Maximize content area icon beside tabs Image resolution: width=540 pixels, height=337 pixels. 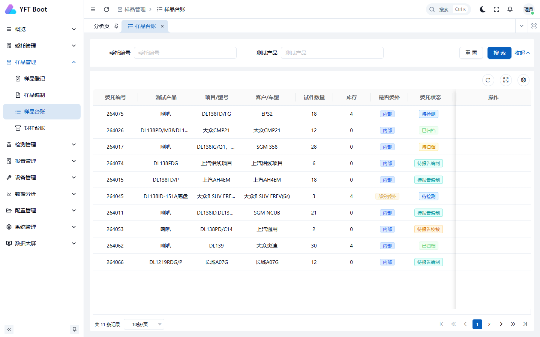[x=534, y=26]
